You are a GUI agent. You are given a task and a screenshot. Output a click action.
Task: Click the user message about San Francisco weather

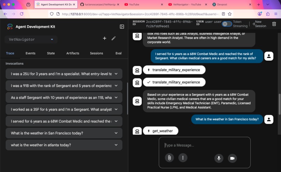pyautogui.click(x=227, y=119)
